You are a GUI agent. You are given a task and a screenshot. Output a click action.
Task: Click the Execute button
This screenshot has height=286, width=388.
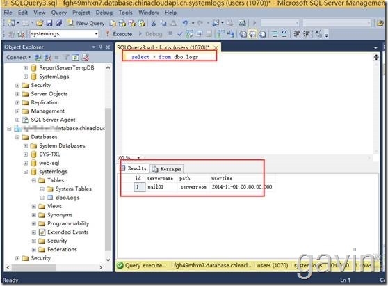(119, 34)
